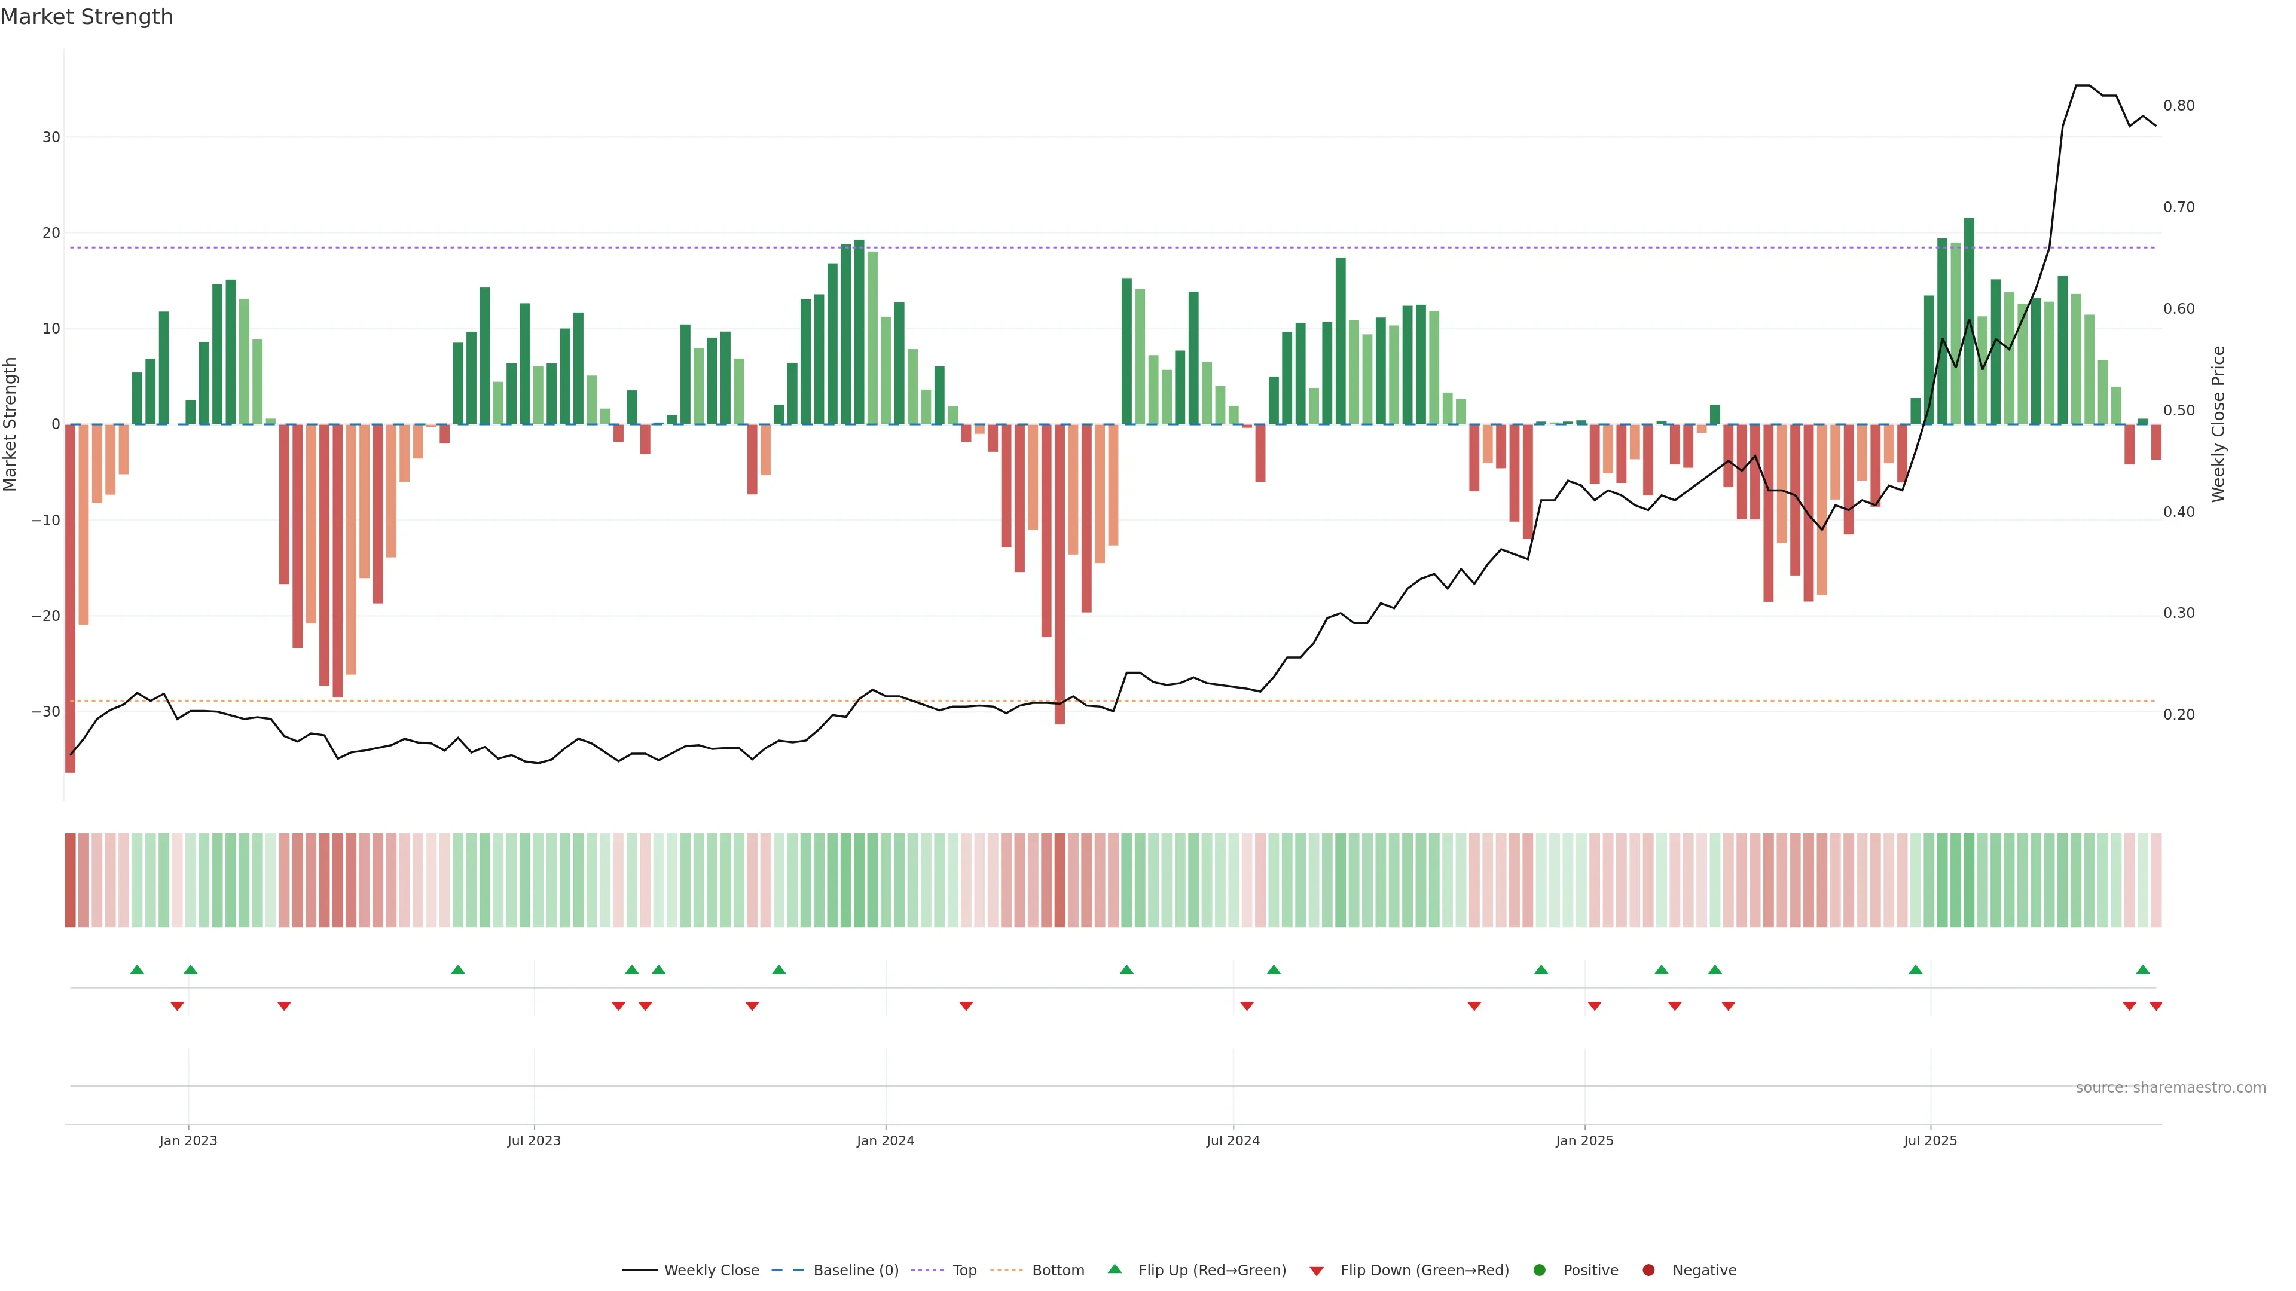Click the flip-up marker just before Jul 2025
Viewport: 2296px width, 1291px height.
pyautogui.click(x=1915, y=969)
